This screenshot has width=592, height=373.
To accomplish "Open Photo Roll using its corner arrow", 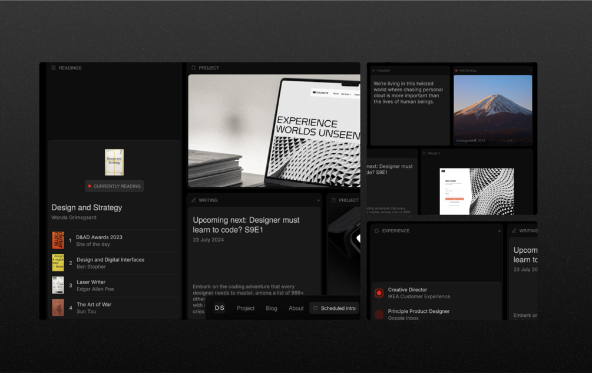I will point(531,71).
